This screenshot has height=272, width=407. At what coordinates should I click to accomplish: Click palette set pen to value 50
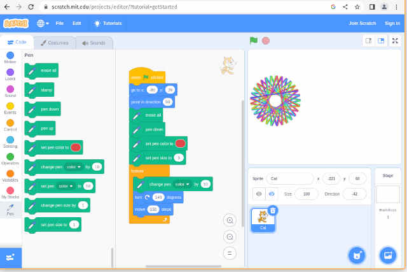coord(88,186)
